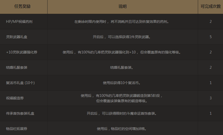The width and height of the screenshot is (223, 135).
Task: Click the 复活币礼盒 (10个) reward cell
Action: tap(20, 83)
